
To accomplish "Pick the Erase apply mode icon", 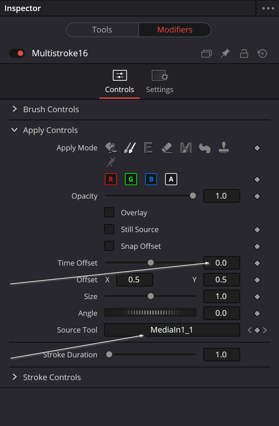I will click(x=167, y=147).
